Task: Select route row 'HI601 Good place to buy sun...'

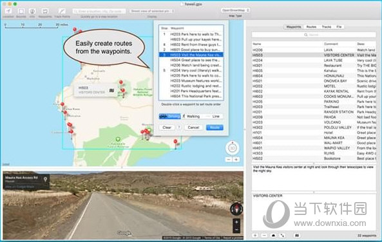Action: click(191, 50)
